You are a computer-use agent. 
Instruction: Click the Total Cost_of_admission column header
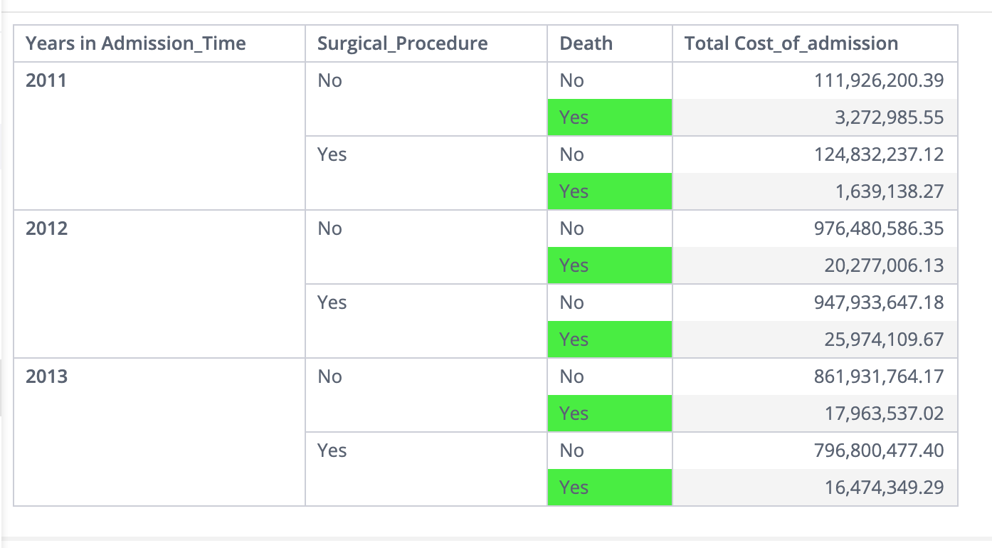click(791, 43)
